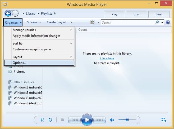Click the Create playlist button
Screen dimensions: 174x129
tap(57, 22)
